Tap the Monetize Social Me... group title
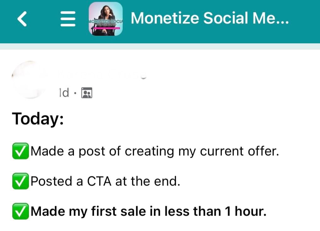Screen dimensions: 320x231 [x=210, y=18]
